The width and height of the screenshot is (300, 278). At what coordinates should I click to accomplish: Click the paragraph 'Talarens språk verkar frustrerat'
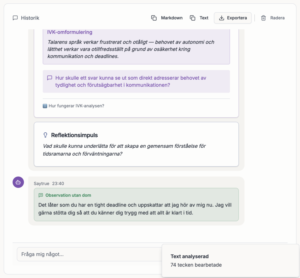click(x=131, y=49)
